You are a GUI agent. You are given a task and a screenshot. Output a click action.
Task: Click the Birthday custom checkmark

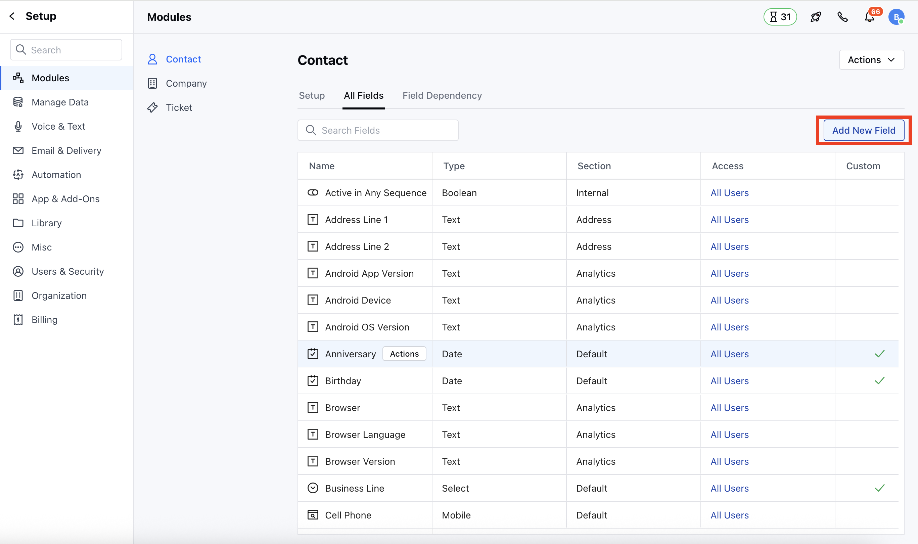879,380
